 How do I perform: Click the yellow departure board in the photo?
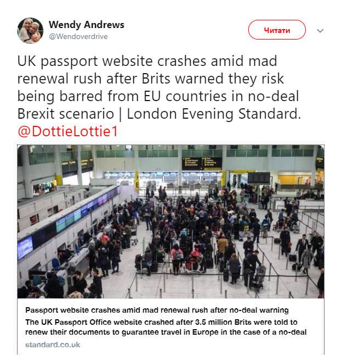pos(202,163)
